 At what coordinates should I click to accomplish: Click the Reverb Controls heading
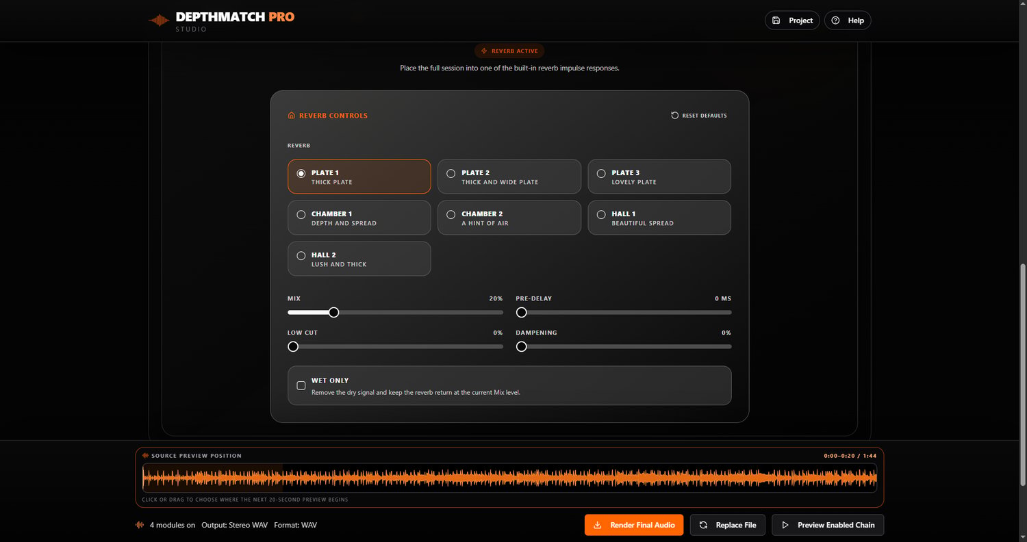(x=333, y=116)
